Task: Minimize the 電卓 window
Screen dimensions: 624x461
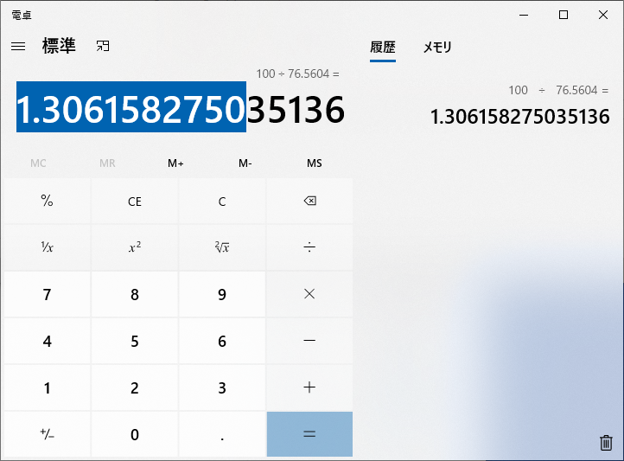Action: [x=524, y=15]
